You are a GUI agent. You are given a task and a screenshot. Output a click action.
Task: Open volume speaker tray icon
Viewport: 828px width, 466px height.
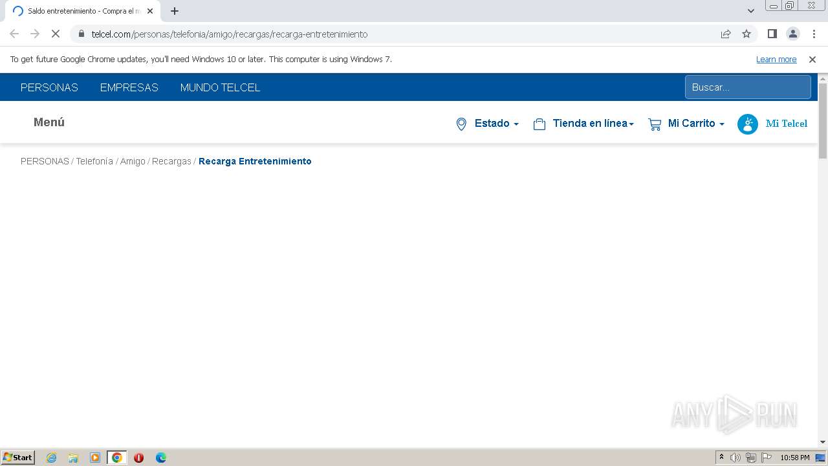735,458
